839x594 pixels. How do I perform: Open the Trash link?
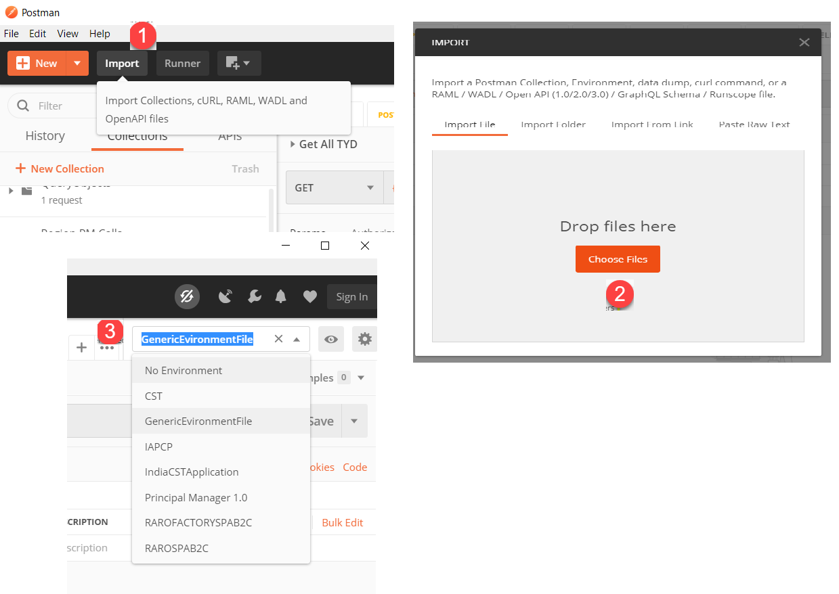pyautogui.click(x=245, y=168)
